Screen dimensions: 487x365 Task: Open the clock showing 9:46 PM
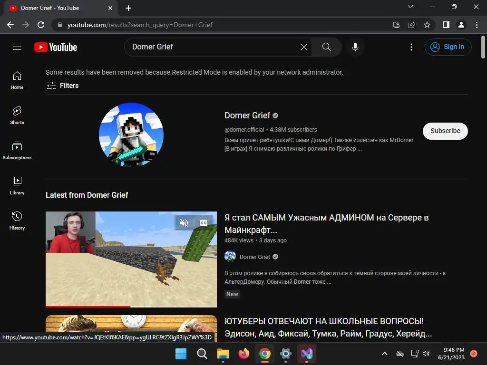pyautogui.click(x=451, y=354)
